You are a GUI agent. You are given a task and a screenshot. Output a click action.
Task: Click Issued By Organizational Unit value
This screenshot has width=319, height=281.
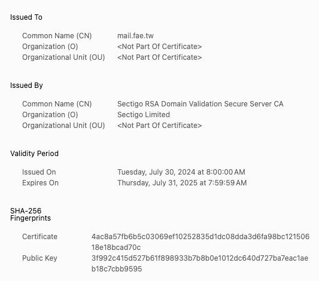pyautogui.click(x=159, y=126)
